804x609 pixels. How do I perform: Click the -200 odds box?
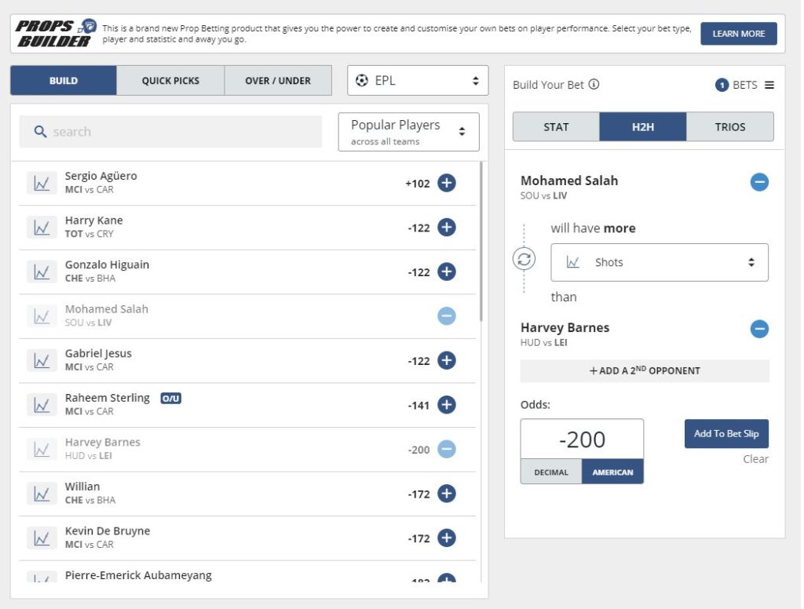(582, 439)
